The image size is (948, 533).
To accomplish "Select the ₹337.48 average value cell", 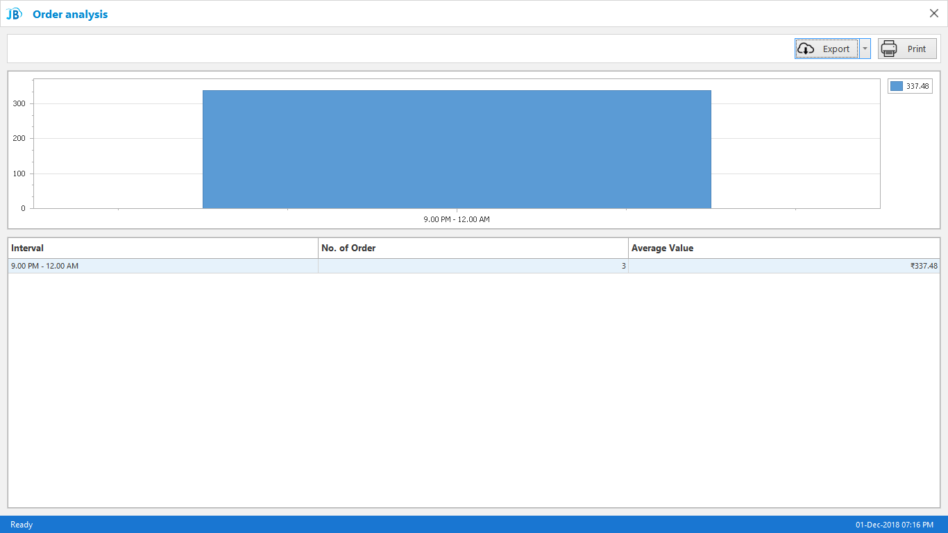I will tap(784, 266).
